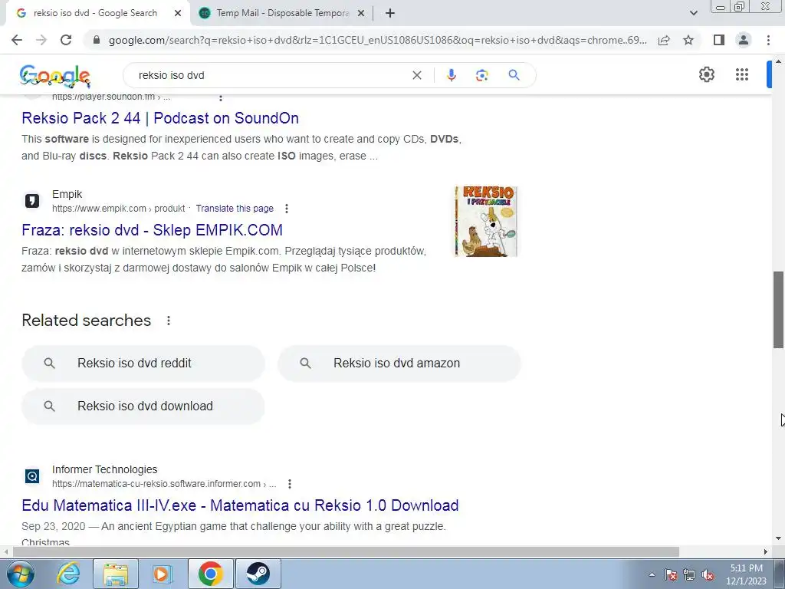Open the browser side panel icon
This screenshot has width=785, height=589.
(719, 40)
